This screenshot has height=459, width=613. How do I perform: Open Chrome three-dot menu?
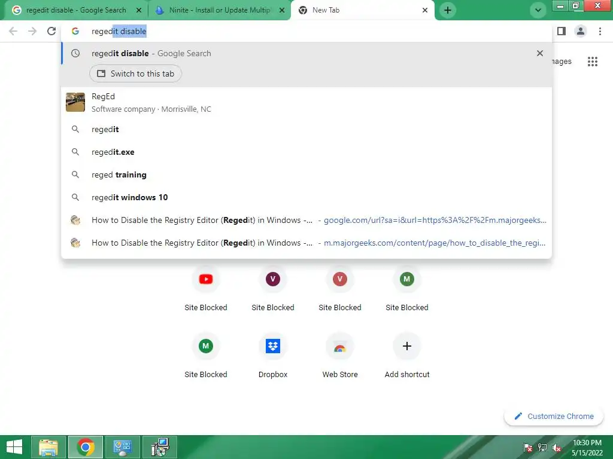coord(600,31)
